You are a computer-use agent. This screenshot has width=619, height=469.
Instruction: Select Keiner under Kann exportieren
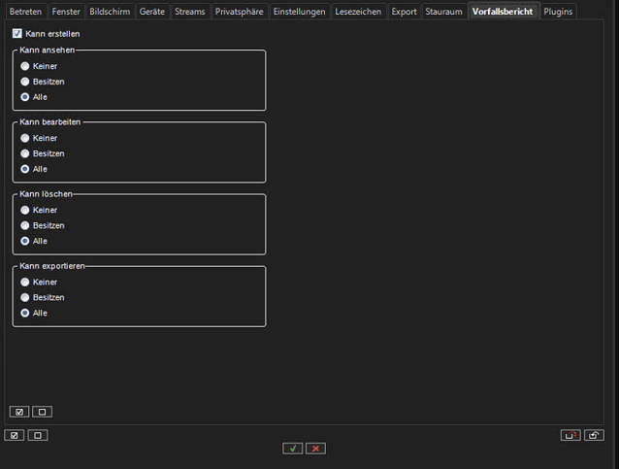25,282
